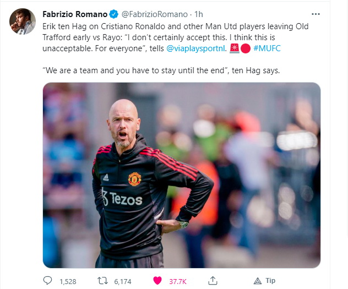Viewport: 348px width, 289px height.
Task: Open the 1h tweet timestamp
Action: pos(199,14)
